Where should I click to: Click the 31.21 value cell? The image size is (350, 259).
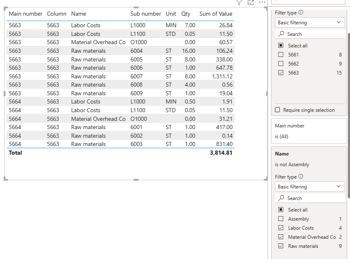coord(226,119)
